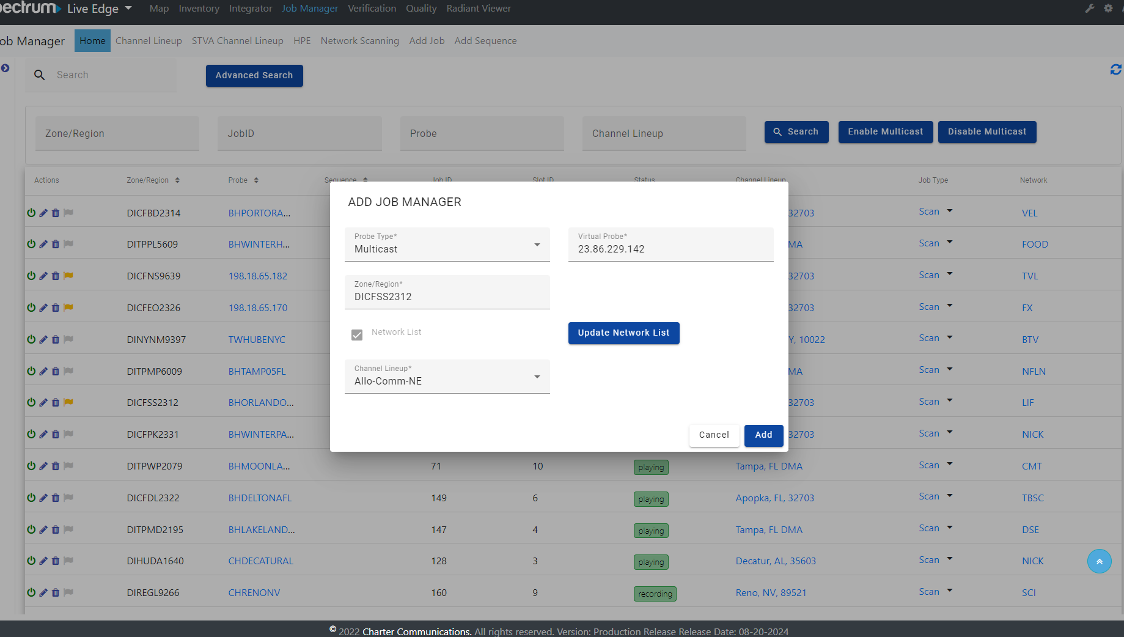This screenshot has width=1124, height=637.
Task: Click the JobID filter field
Action: click(299, 133)
